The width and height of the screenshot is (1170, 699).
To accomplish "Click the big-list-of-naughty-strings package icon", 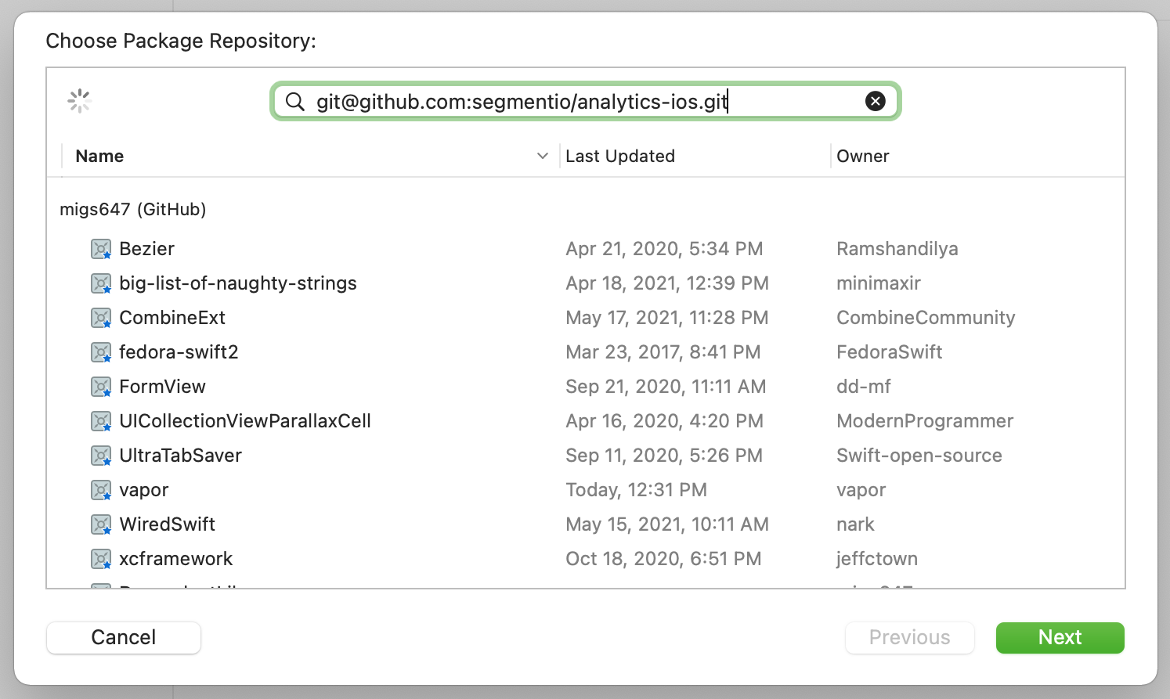I will [101, 283].
